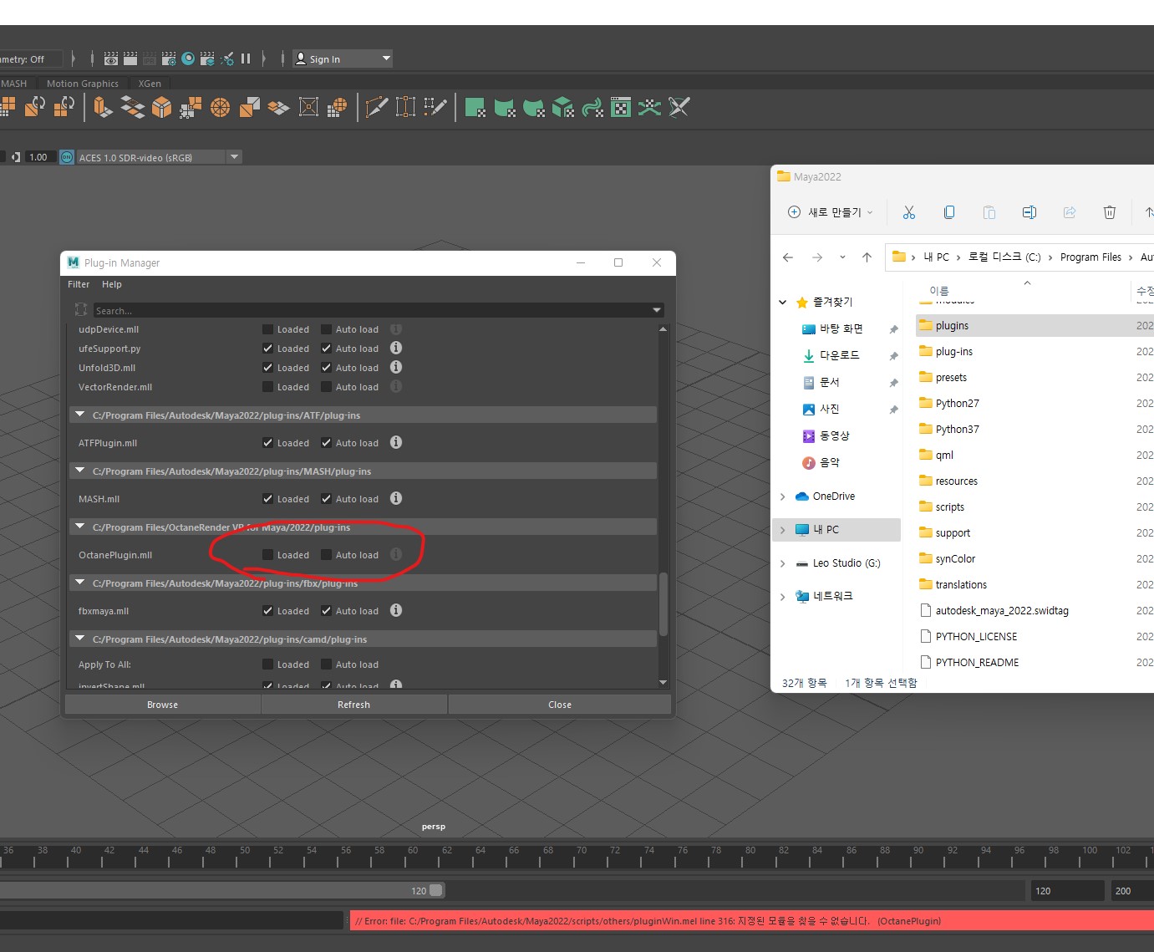Select the scripts folder in Explorer
Viewport: 1154px width, 952px height.
949,507
